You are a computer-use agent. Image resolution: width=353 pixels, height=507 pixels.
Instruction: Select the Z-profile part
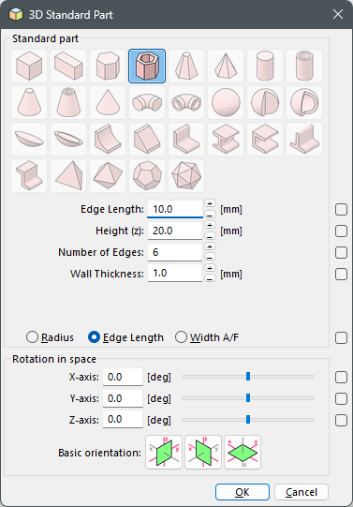pyautogui.click(x=29, y=175)
